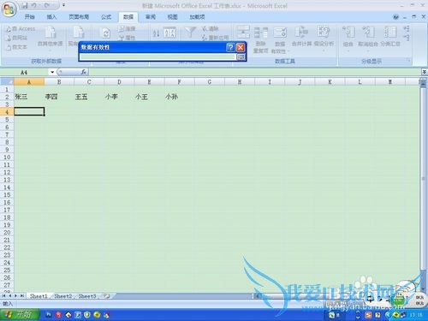The image size is (428, 321).
Task: Click show detail icon in outline group
Action: point(407,28)
